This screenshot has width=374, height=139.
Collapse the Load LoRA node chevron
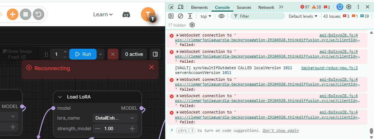point(60,97)
